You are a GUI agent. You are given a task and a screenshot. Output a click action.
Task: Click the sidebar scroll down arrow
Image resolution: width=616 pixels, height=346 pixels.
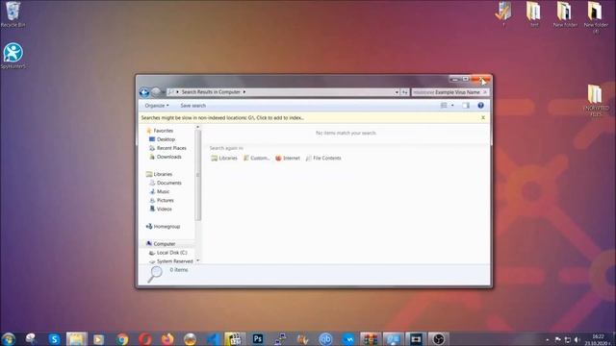(x=198, y=260)
